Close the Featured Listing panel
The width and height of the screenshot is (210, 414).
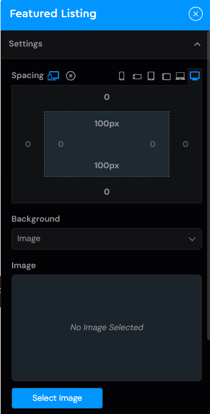tap(196, 14)
